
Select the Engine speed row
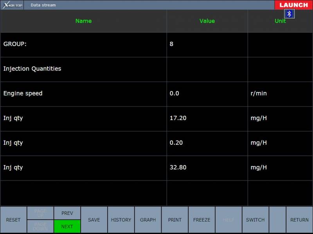[83, 94]
